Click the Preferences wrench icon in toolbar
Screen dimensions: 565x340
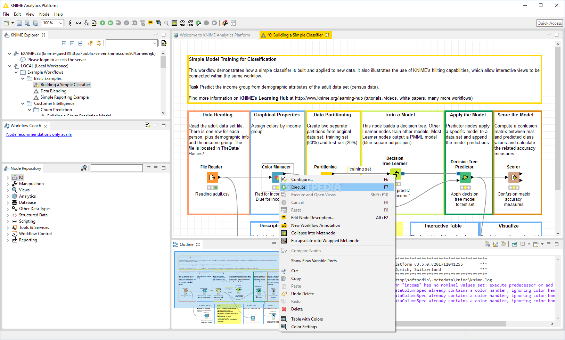tap(225, 23)
